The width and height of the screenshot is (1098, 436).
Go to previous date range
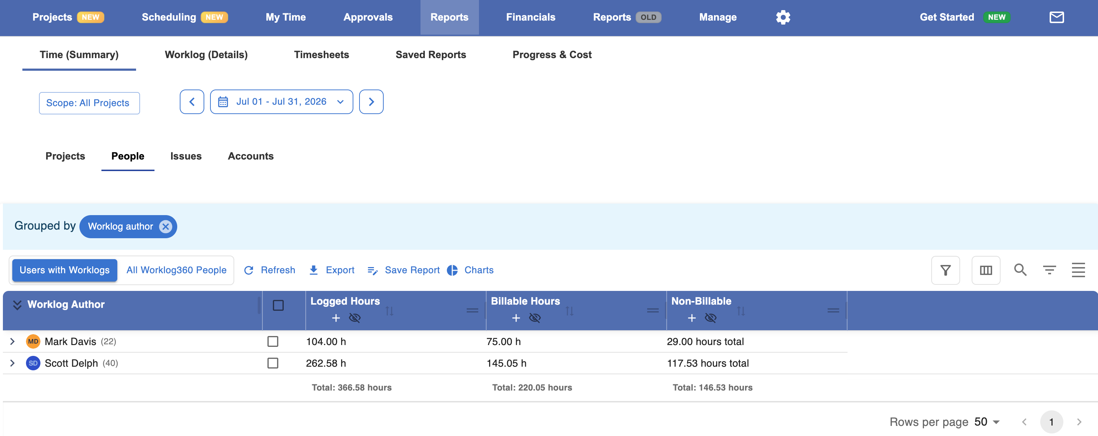click(192, 102)
